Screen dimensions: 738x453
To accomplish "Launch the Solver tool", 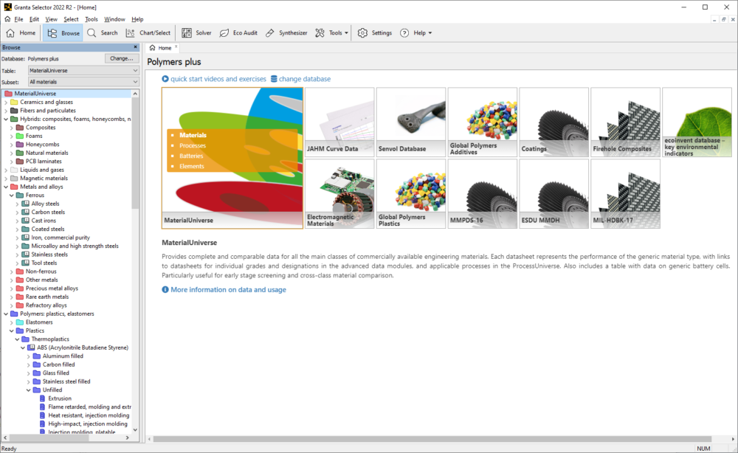I will pos(197,33).
